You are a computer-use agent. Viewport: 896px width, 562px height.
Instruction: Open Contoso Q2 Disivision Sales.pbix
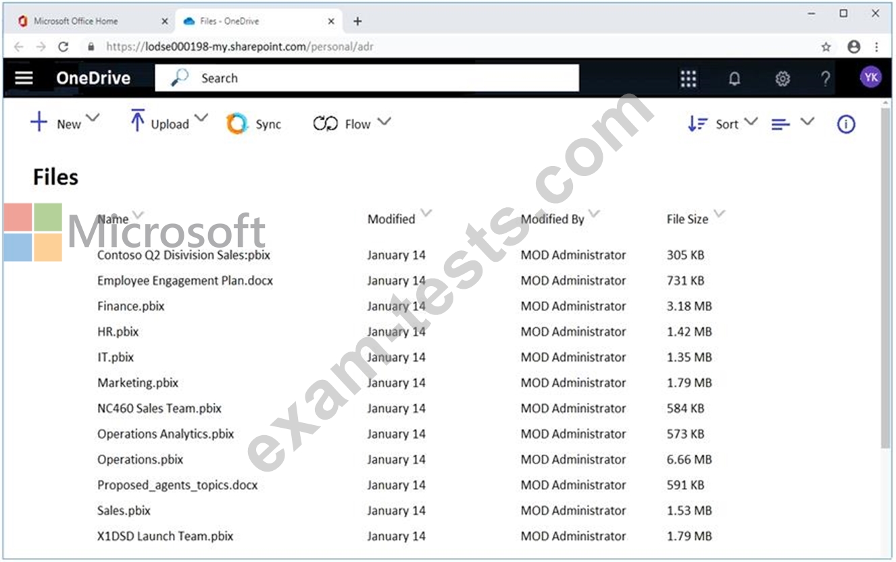(184, 255)
